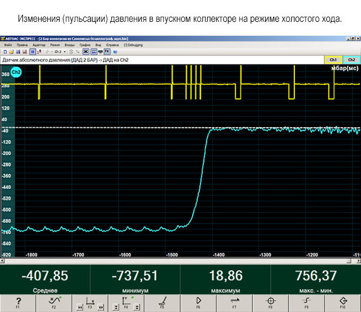Open the Справка menu

pos(112,45)
